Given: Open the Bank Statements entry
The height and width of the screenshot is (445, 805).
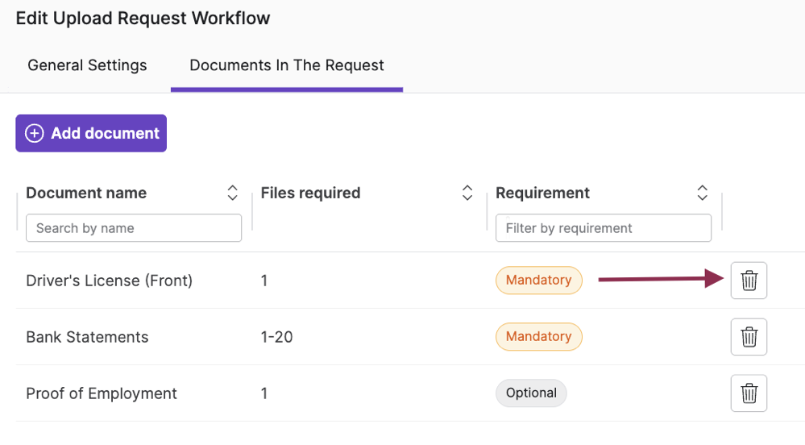Looking at the screenshot, I should (87, 337).
